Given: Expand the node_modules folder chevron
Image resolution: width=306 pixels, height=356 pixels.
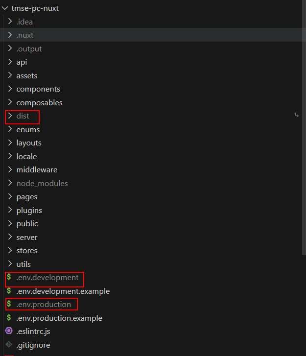Looking at the screenshot, I should point(10,183).
